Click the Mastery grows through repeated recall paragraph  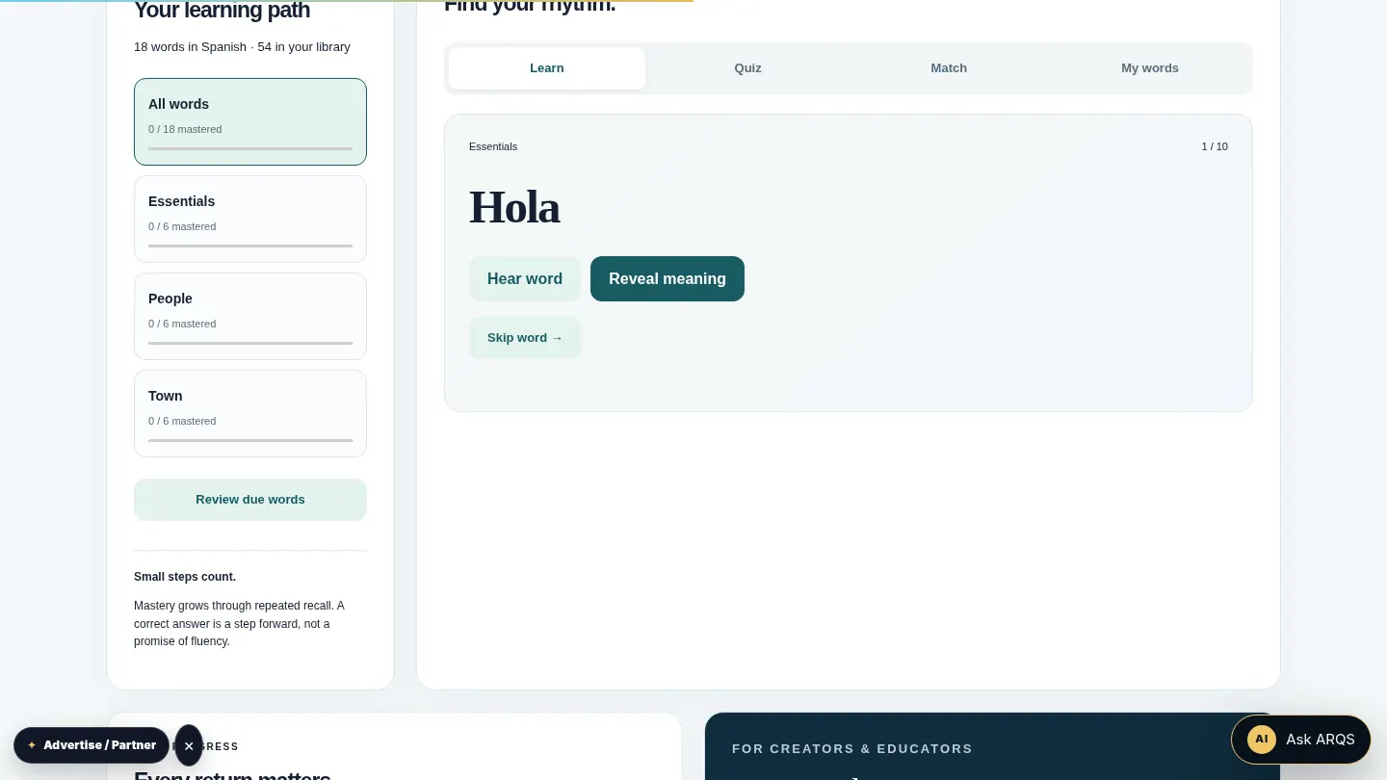click(241, 623)
